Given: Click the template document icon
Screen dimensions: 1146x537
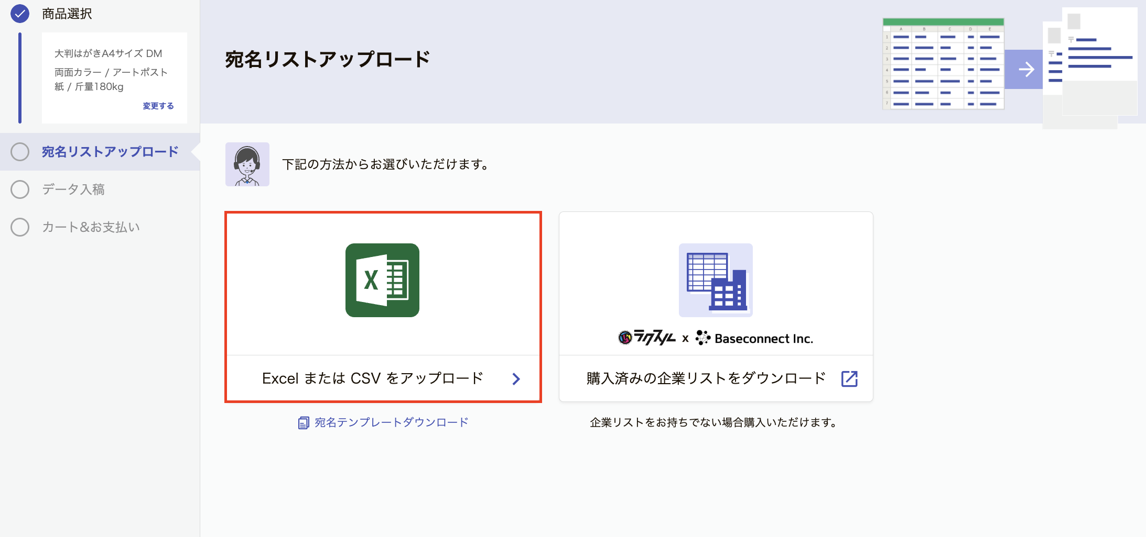Looking at the screenshot, I should 304,423.
